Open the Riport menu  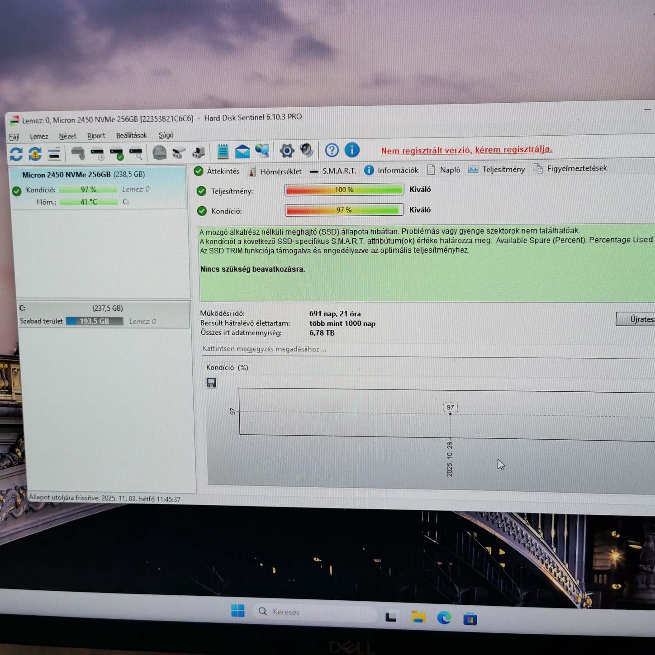point(96,136)
